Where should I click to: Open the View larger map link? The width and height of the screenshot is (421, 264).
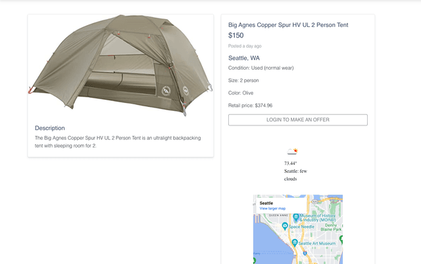[272, 209]
